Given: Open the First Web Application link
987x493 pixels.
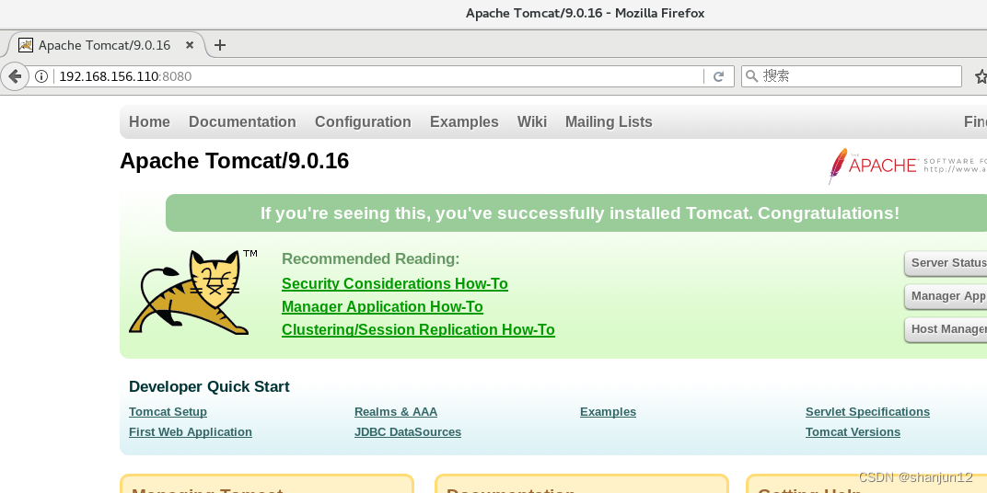Looking at the screenshot, I should pos(190,432).
